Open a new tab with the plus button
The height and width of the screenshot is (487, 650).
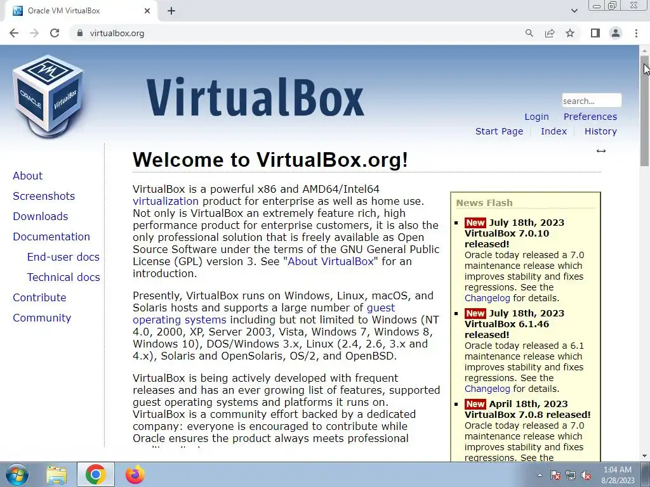171,11
